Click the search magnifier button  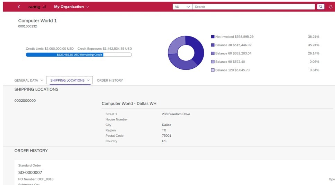coord(320,7)
